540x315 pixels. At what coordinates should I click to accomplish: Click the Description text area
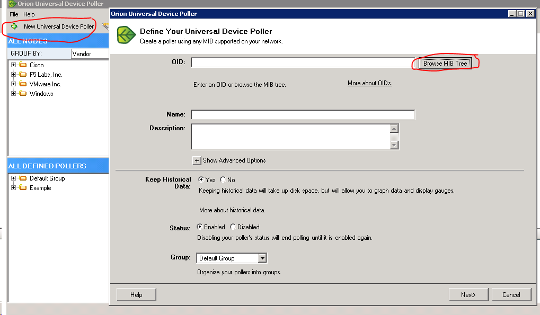pos(291,137)
